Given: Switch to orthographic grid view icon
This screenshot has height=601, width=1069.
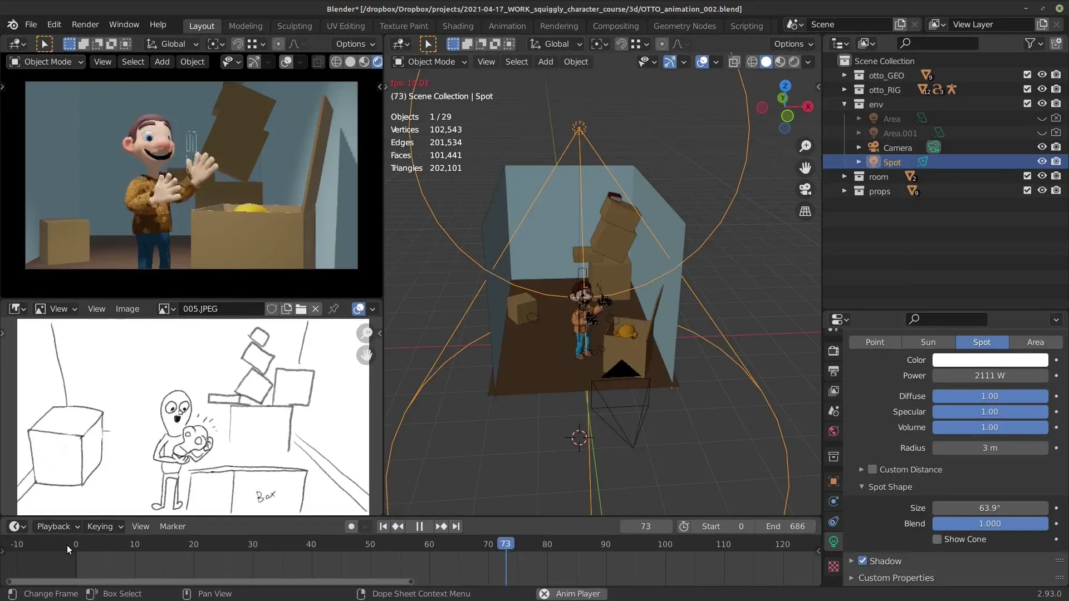Looking at the screenshot, I should [805, 211].
